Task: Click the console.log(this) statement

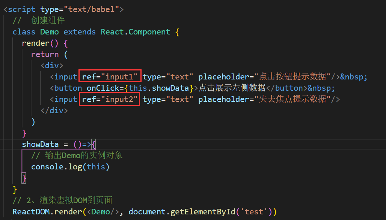Action: pos(70,167)
